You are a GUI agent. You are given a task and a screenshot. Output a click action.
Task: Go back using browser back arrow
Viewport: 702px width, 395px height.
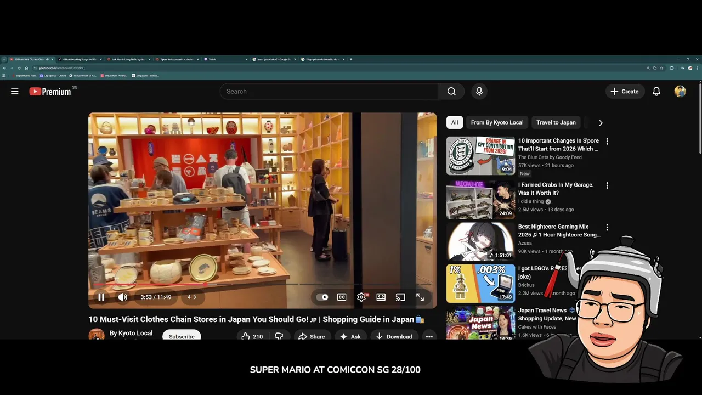coord(4,68)
